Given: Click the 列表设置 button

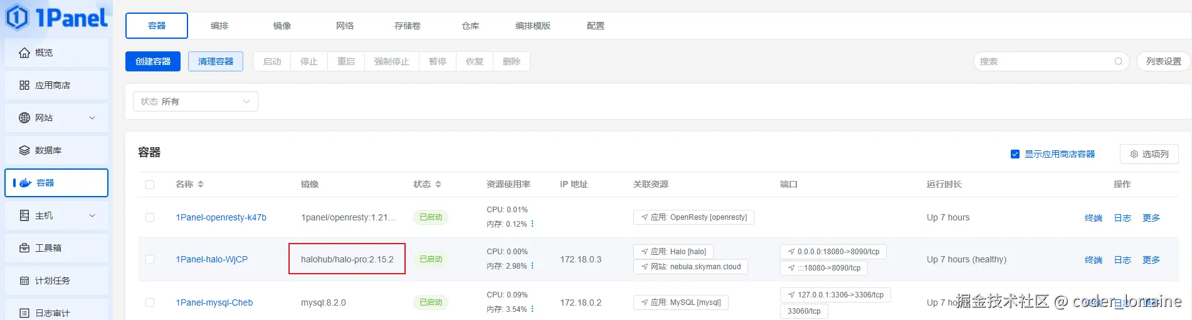Looking at the screenshot, I should [1163, 61].
